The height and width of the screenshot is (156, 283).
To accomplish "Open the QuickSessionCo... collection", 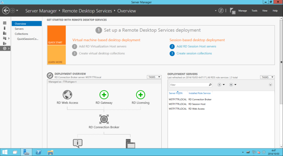I will (28, 39).
